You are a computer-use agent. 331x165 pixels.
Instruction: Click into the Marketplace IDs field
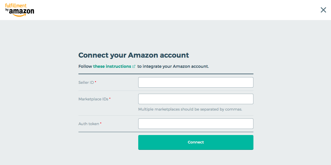click(x=196, y=99)
